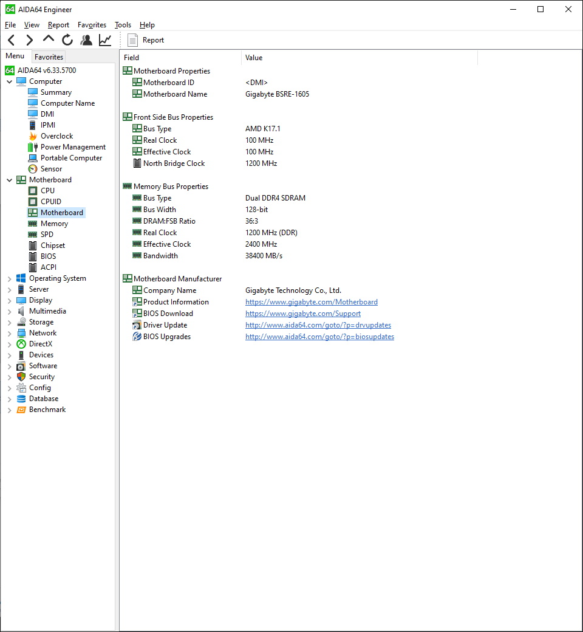The image size is (583, 632).
Task: Open the graph chart toolbar icon
Action: coord(105,40)
